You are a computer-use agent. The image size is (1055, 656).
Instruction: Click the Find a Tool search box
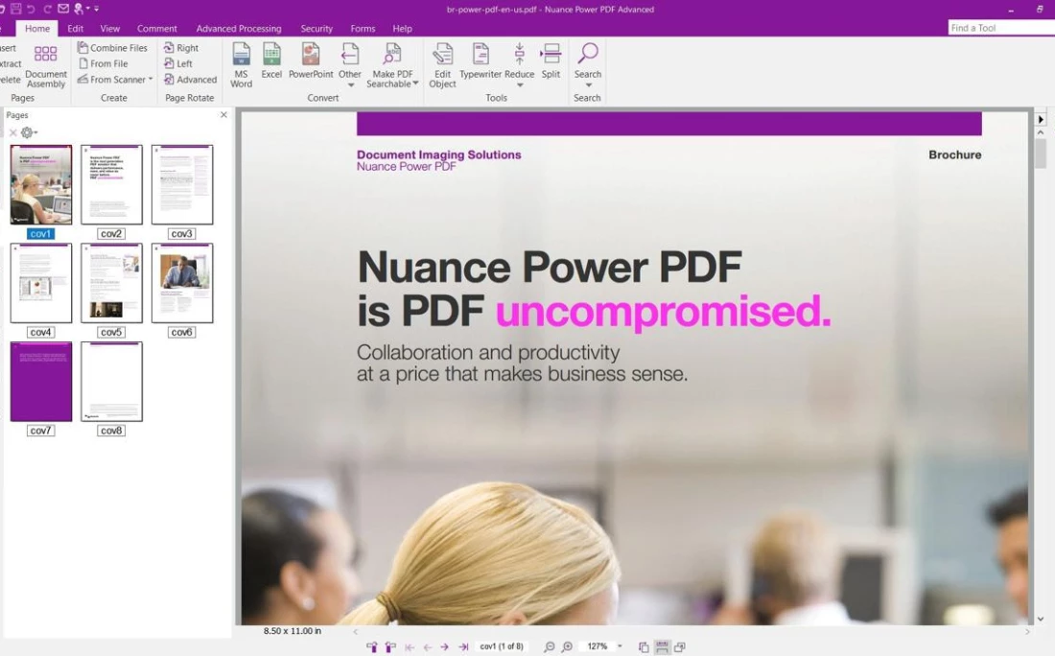pos(997,28)
